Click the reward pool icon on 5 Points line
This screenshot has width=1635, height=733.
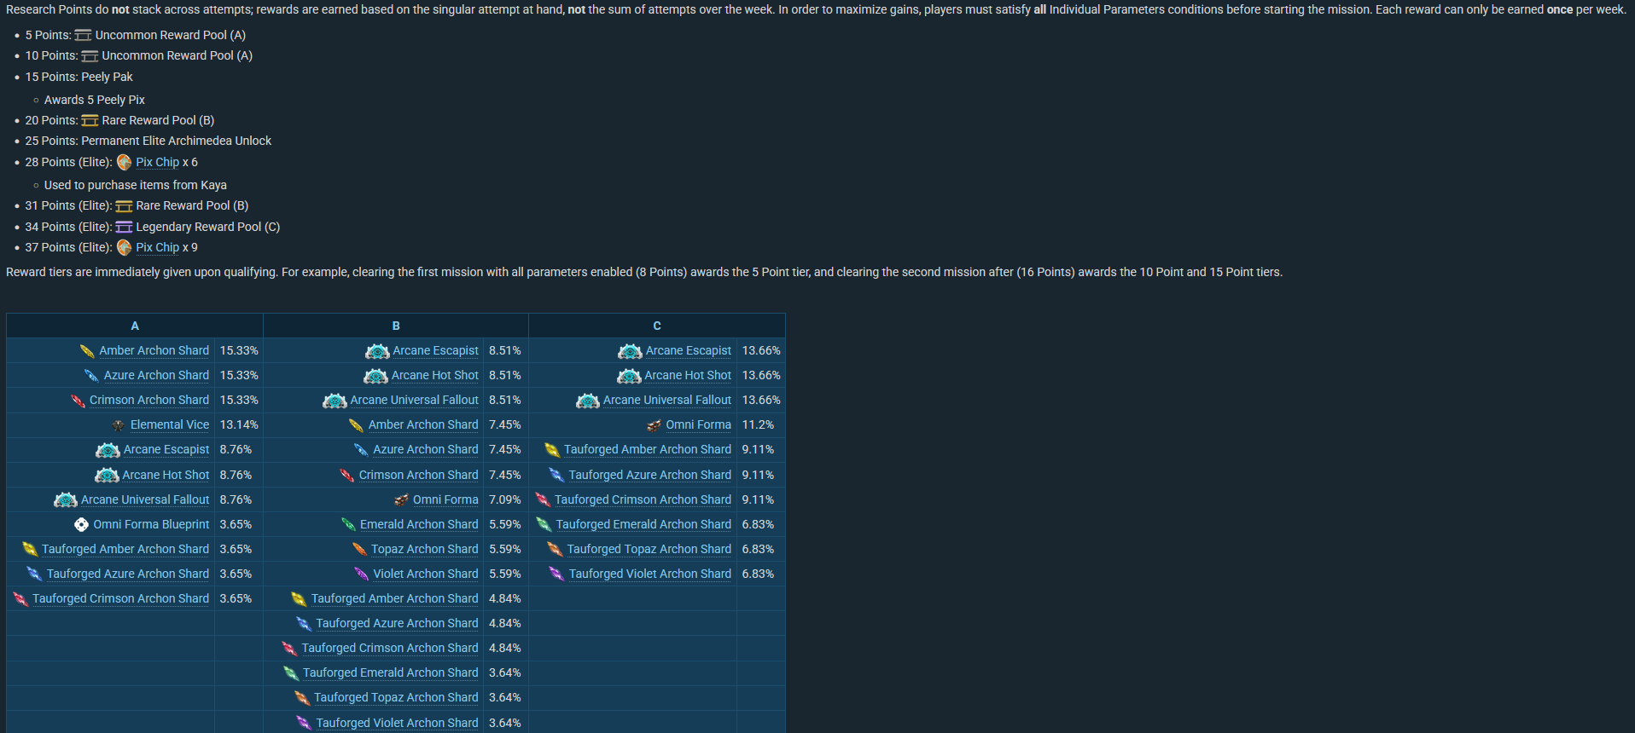[x=83, y=35]
